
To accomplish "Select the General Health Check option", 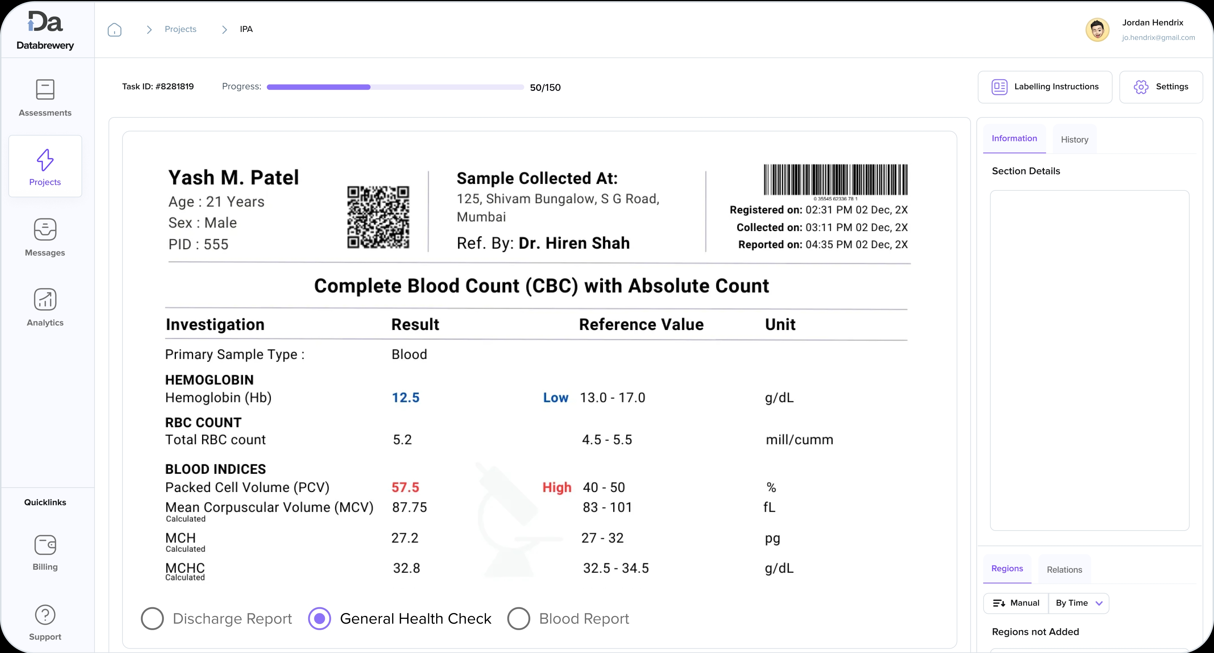I will tap(319, 618).
